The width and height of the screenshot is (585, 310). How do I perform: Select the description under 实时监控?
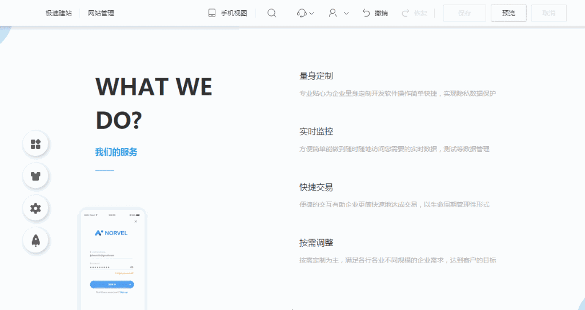click(394, 149)
